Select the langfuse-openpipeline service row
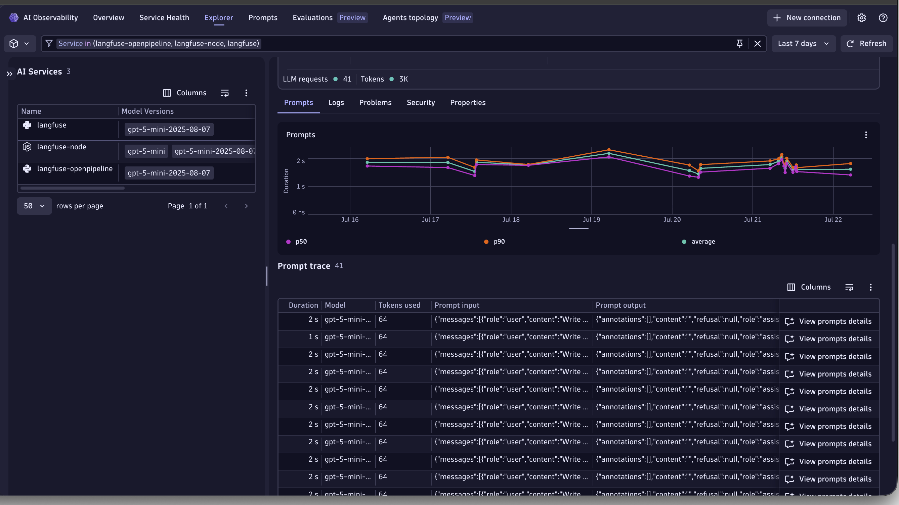 (136, 173)
